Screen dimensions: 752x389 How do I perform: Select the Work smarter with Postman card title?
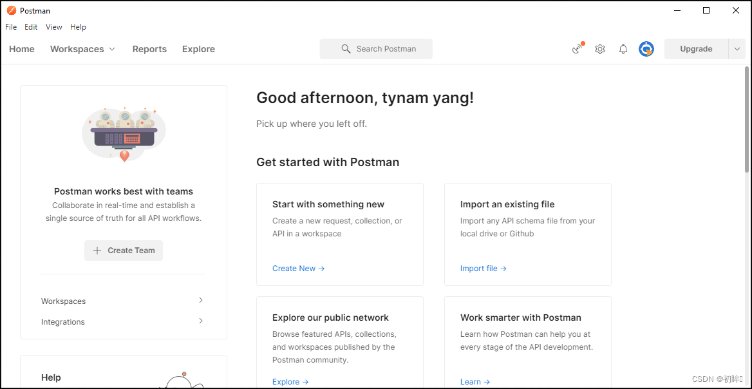[x=521, y=318]
